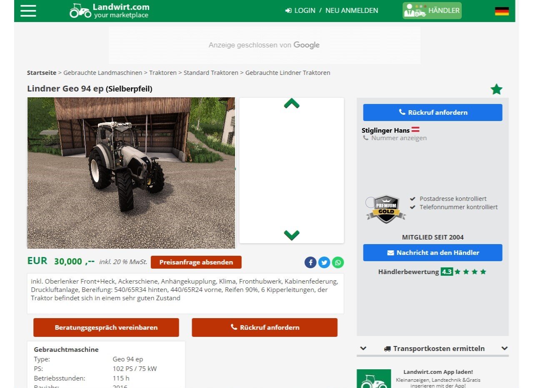Open NEU ANMELDEN registration
533x388 pixels.
351,11
